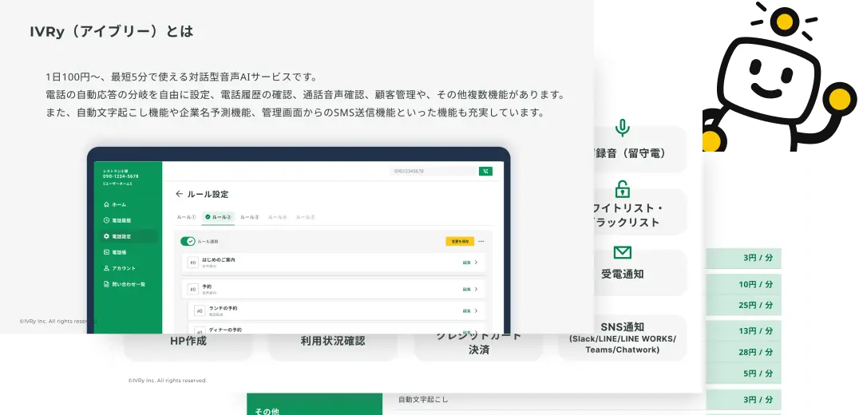This screenshot has width=859, height=415.
Task: Click the 自動文字起こし table row label
Action: 423,400
